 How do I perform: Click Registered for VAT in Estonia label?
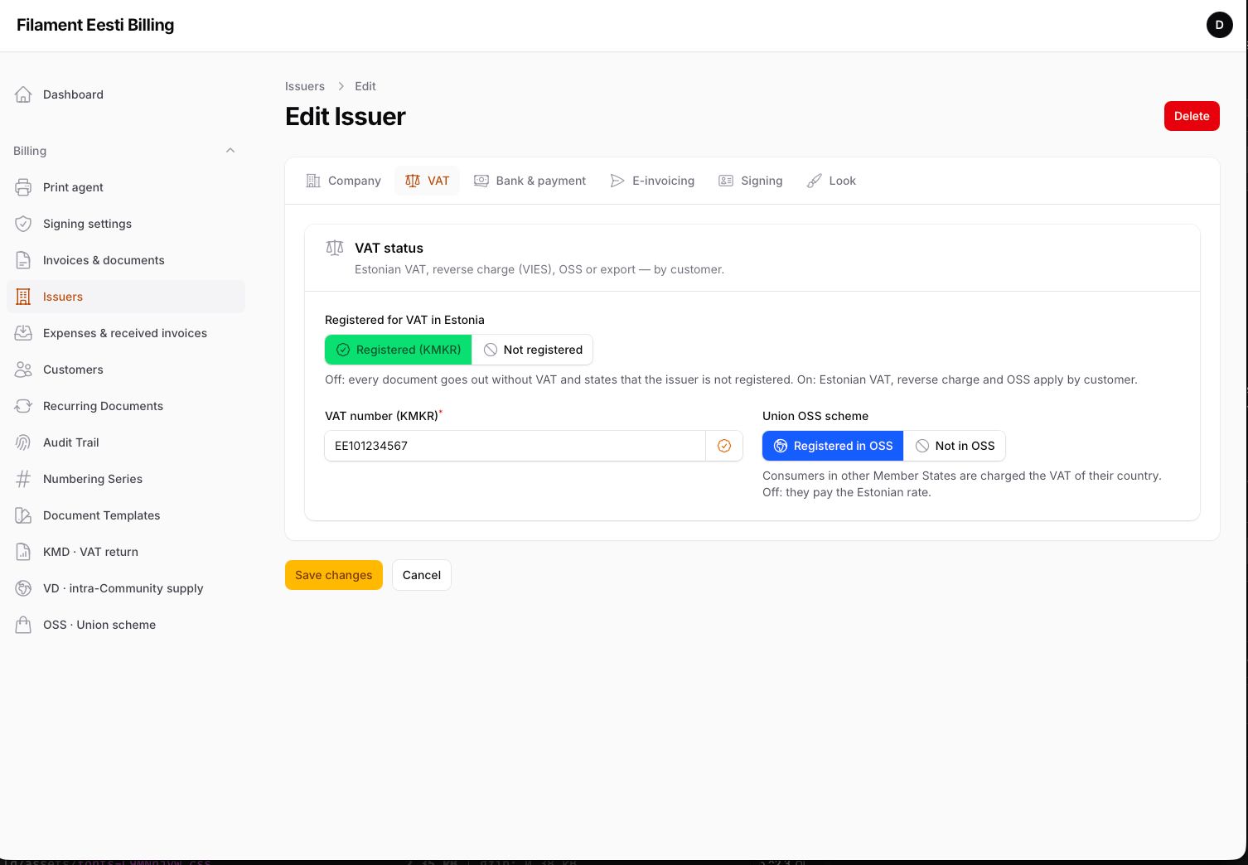(x=404, y=320)
